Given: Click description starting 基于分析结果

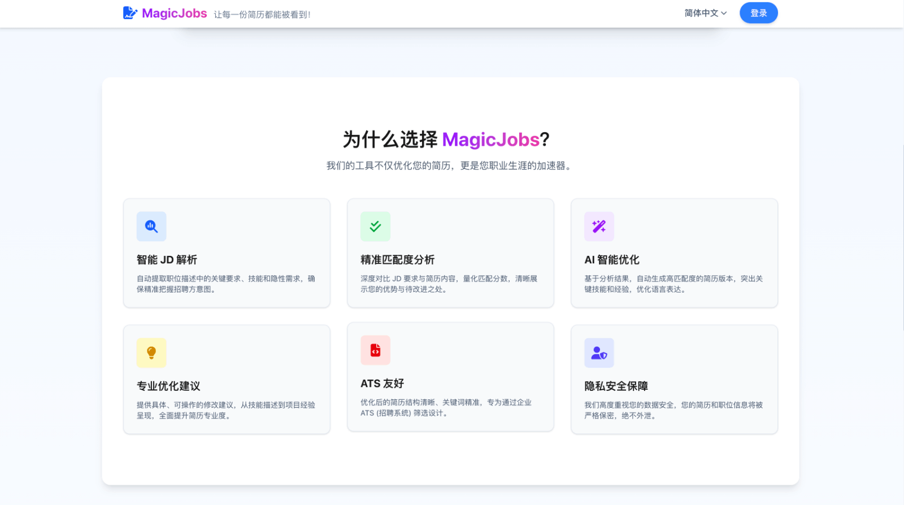Looking at the screenshot, I should pos(673,284).
